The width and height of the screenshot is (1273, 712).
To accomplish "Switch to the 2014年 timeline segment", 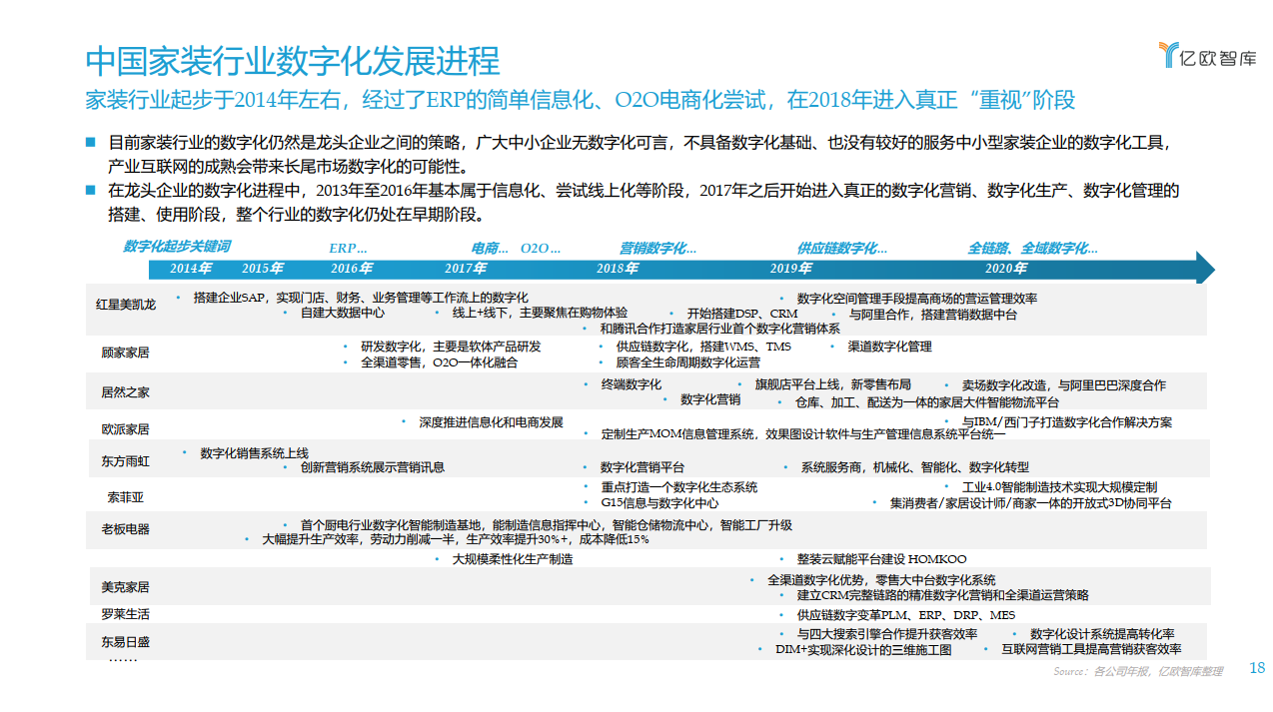I will (190, 270).
